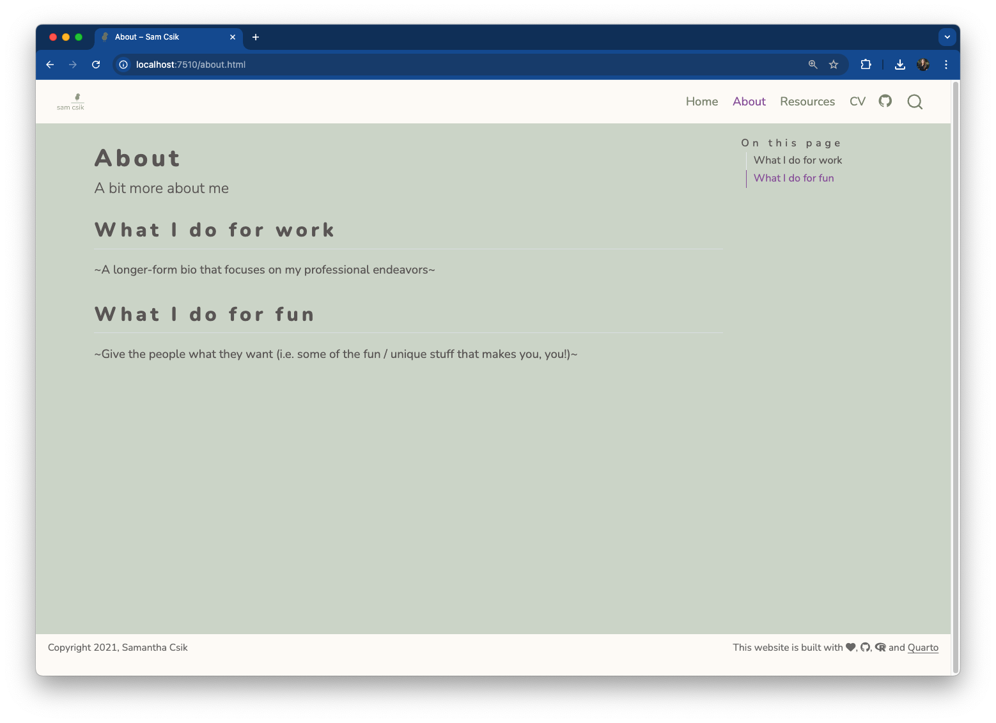Open the CV nav link
This screenshot has width=996, height=723.
pos(857,102)
